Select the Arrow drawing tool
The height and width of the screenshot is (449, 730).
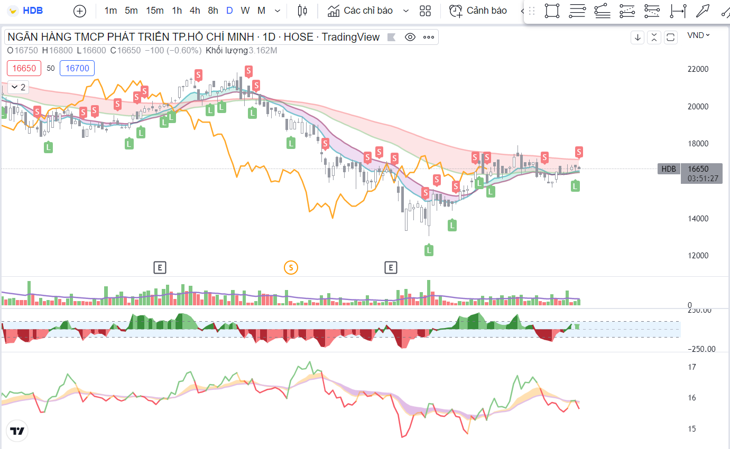point(703,11)
